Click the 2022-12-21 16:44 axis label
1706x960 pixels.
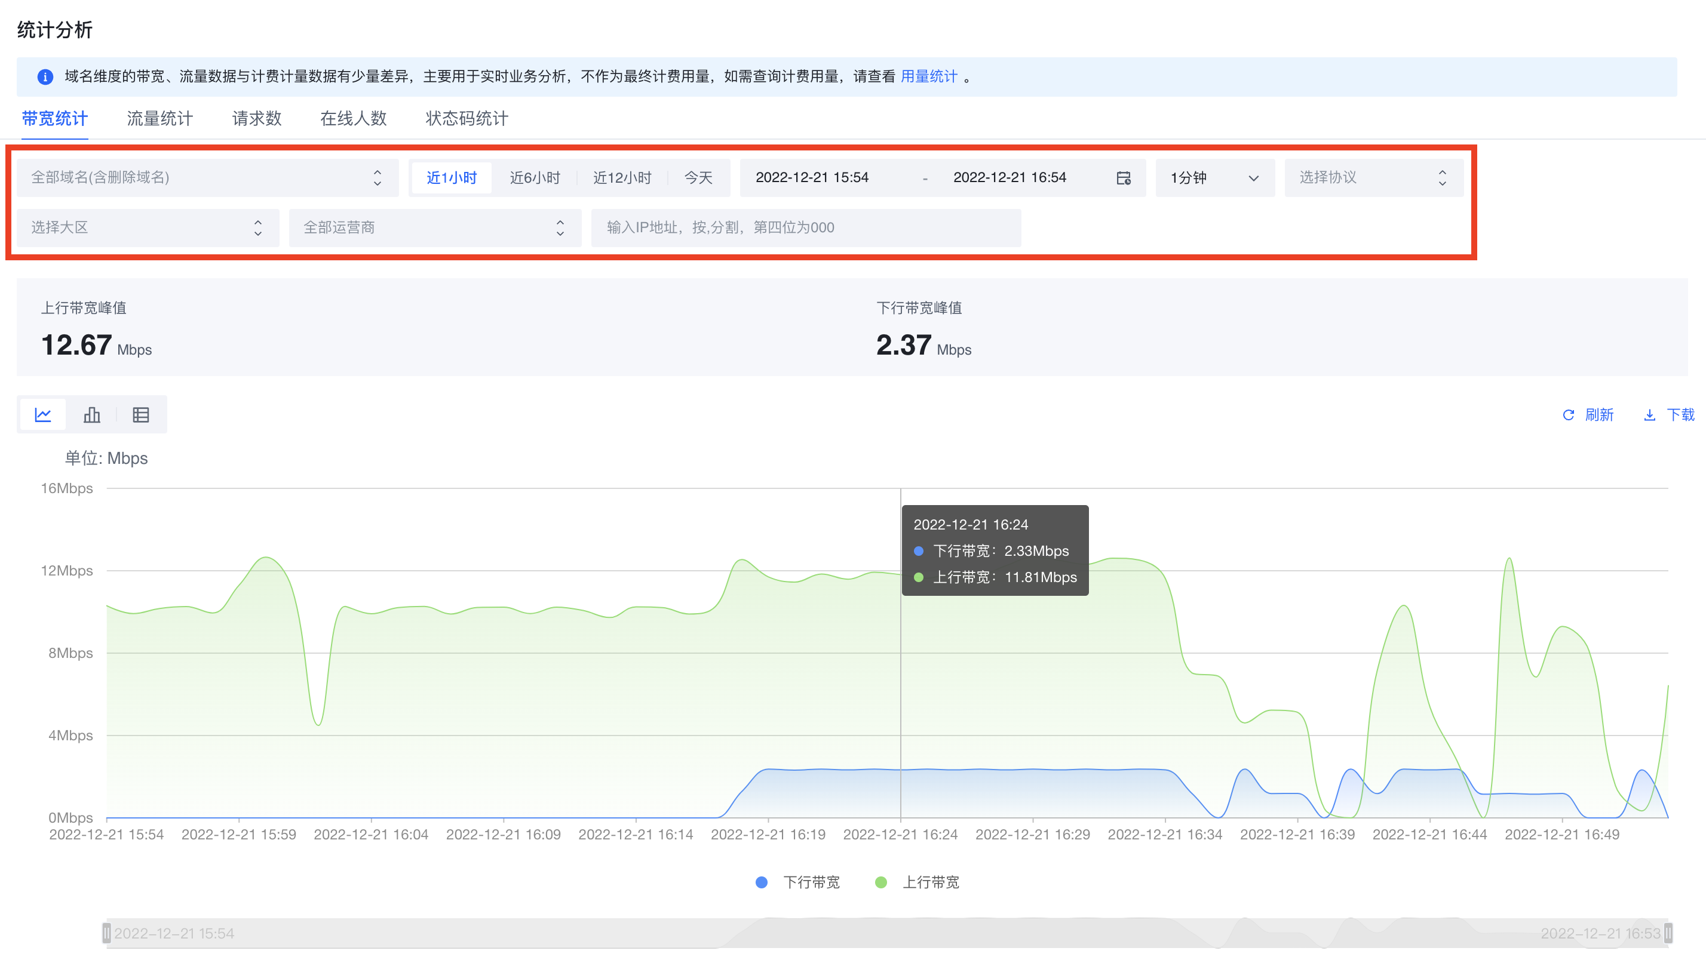pyautogui.click(x=1430, y=835)
